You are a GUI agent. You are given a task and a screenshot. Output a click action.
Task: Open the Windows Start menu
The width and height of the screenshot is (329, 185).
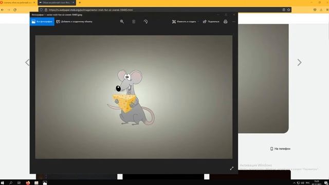pyautogui.click(x=3, y=183)
